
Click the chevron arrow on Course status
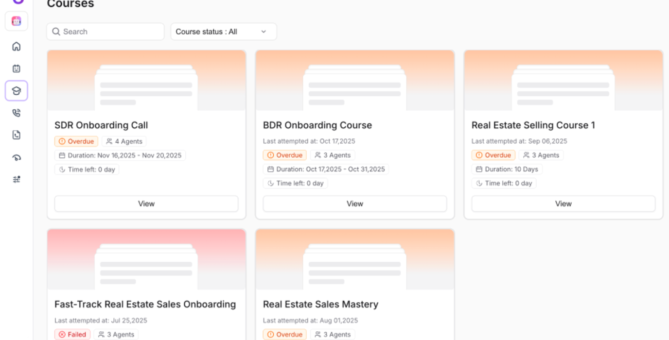pyautogui.click(x=264, y=32)
